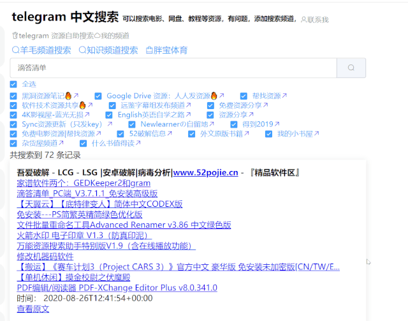
Task: Open external link arrow beside 黑洞资源笔记
Action: coord(76,96)
